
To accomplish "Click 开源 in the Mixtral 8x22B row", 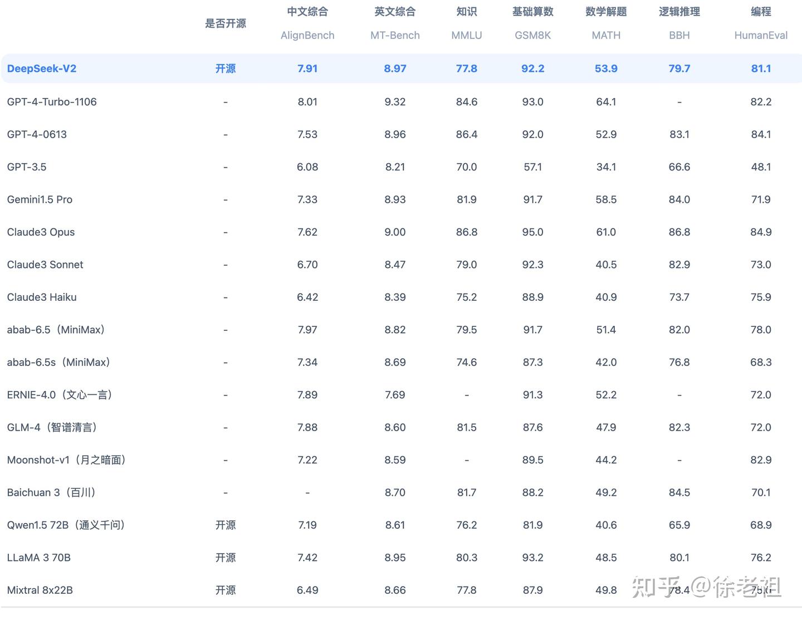I will (x=226, y=590).
